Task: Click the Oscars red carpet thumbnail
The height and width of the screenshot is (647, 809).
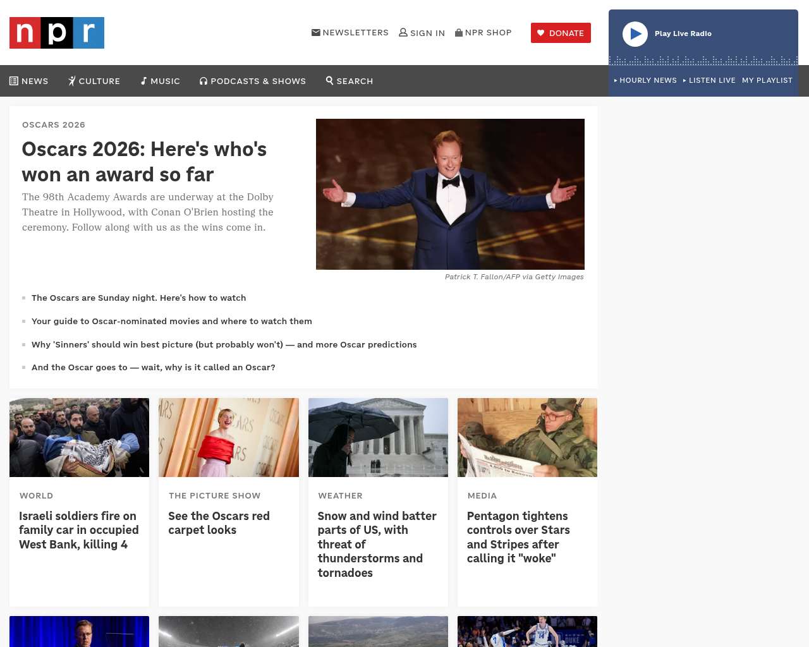Action: tap(229, 437)
